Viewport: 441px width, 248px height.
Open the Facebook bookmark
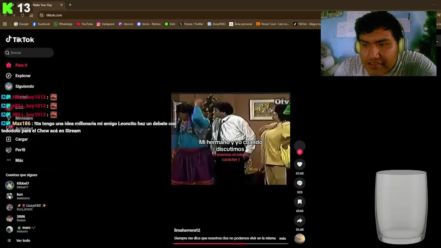coord(41,24)
